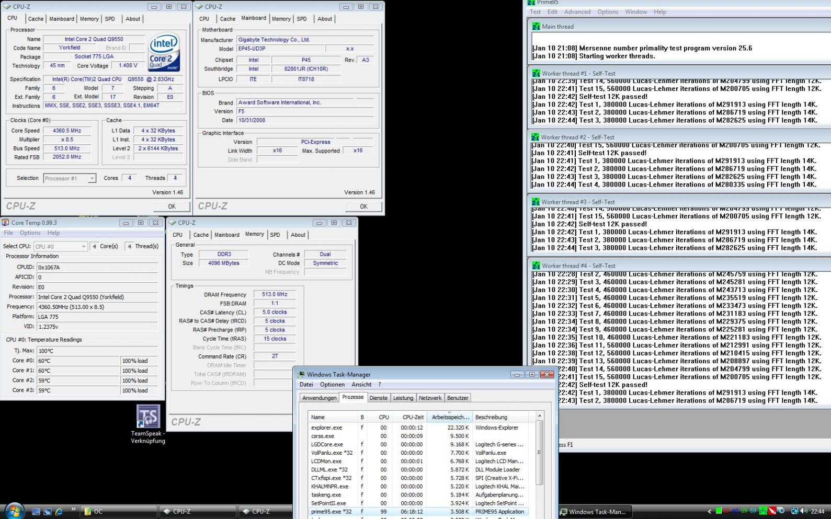
Task: Switch to Anwendungen tab in Task-Manager
Action: [x=320, y=398]
